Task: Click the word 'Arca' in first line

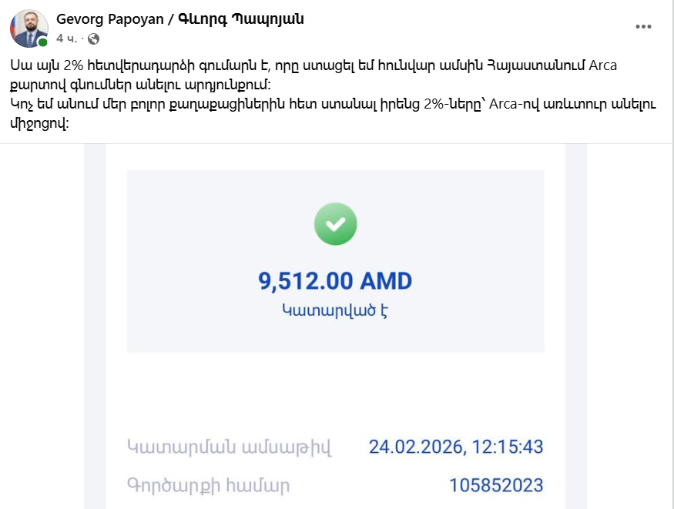Action: (602, 65)
